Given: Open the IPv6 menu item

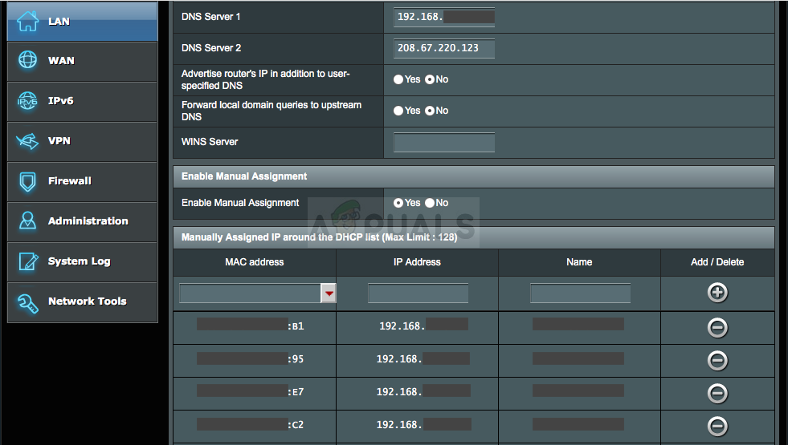Looking at the screenshot, I should coord(83,101).
